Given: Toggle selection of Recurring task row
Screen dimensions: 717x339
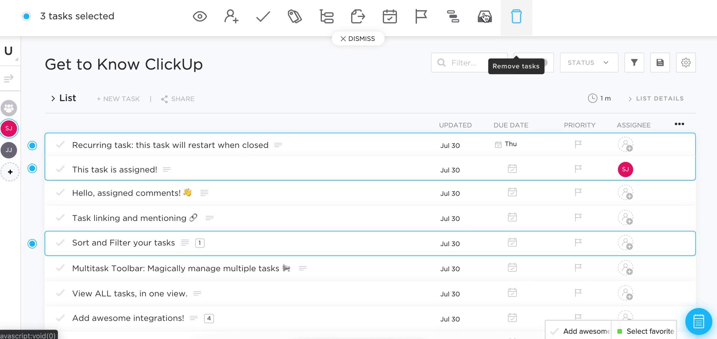Looking at the screenshot, I should 32,145.
